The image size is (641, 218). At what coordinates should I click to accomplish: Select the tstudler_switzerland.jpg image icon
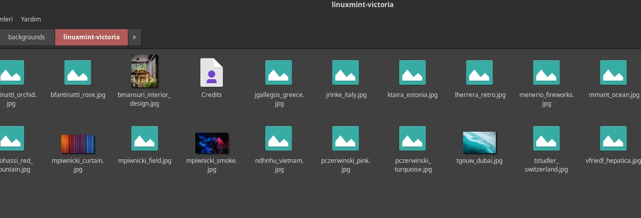[546, 138]
